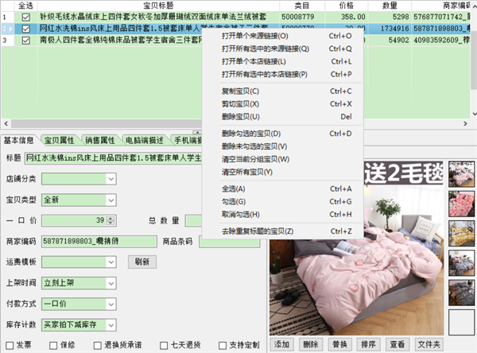Screen dimensions: 477x353
Task: Click down arrow of table vertical scrollbar
Action: (x=475, y=114)
